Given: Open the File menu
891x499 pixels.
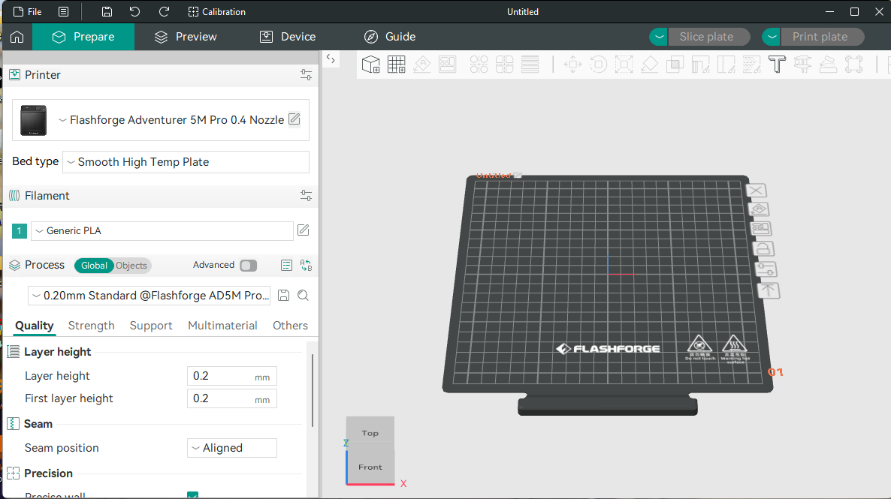Looking at the screenshot, I should [x=27, y=11].
